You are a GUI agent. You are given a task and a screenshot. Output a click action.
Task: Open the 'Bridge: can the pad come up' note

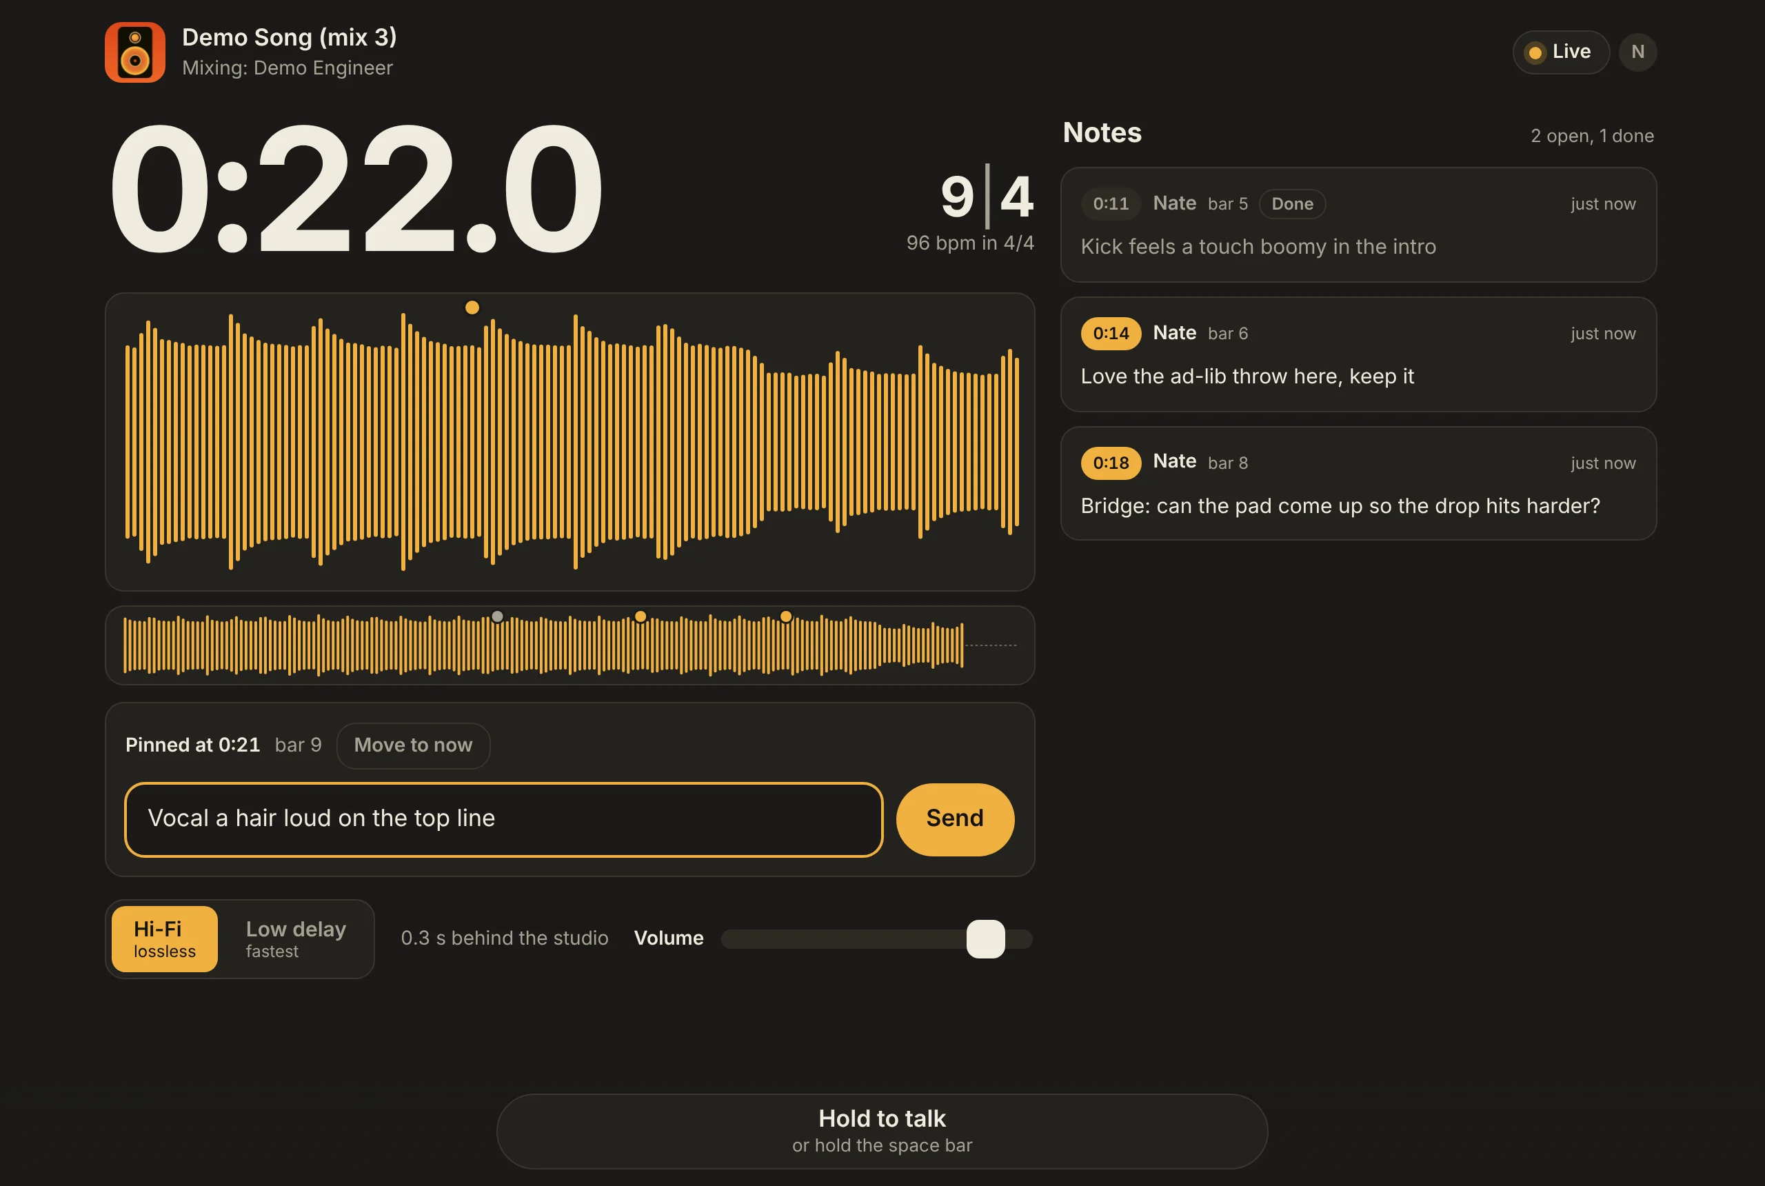(1358, 483)
